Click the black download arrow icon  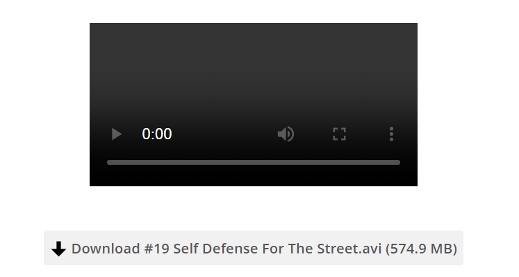click(x=59, y=249)
